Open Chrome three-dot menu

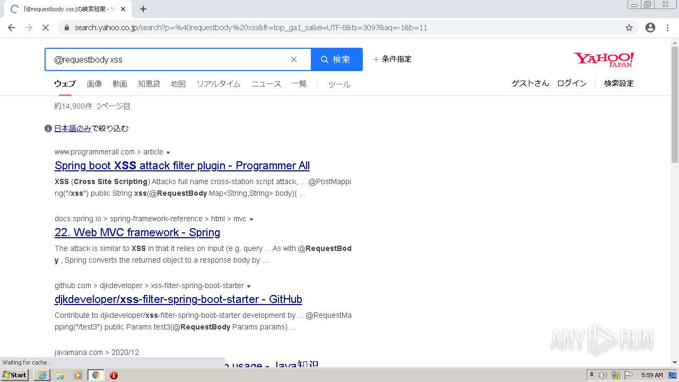[x=667, y=28]
